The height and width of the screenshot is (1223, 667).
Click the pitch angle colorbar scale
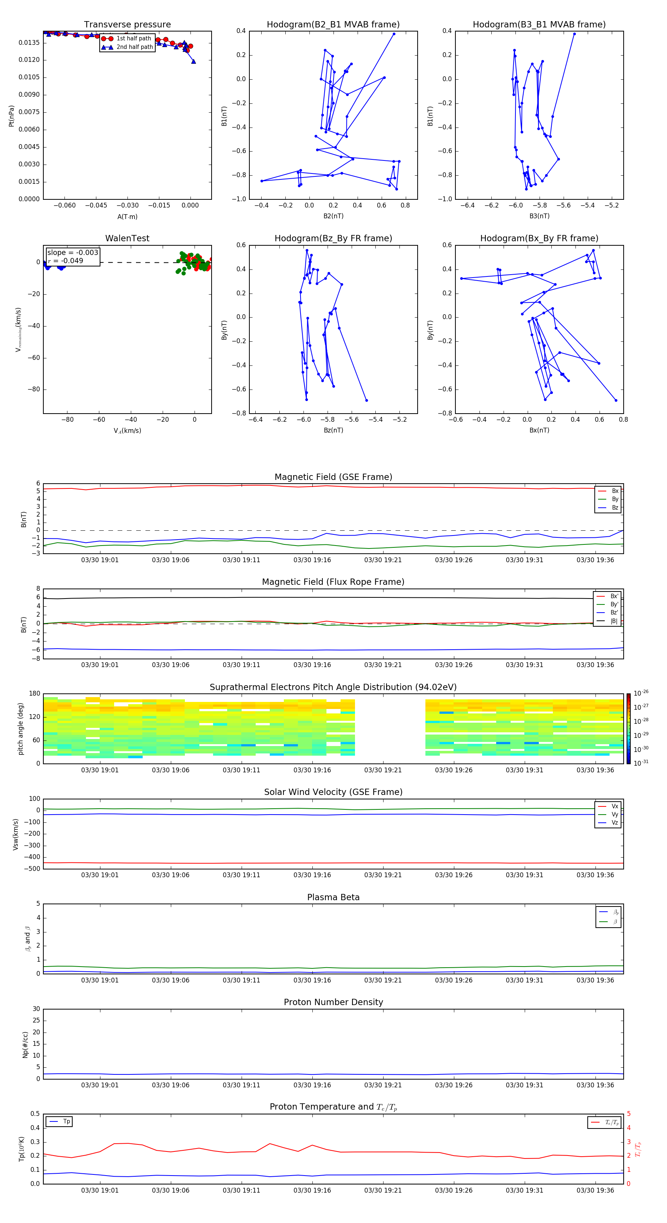(x=628, y=729)
